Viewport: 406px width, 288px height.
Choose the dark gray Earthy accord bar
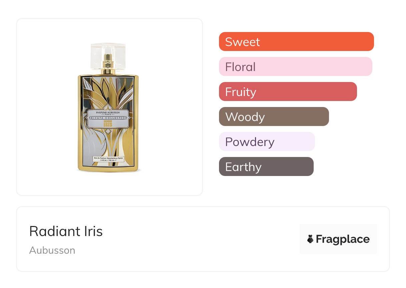pos(266,167)
